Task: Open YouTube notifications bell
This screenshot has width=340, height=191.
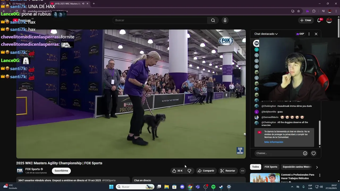Action: click(319, 20)
